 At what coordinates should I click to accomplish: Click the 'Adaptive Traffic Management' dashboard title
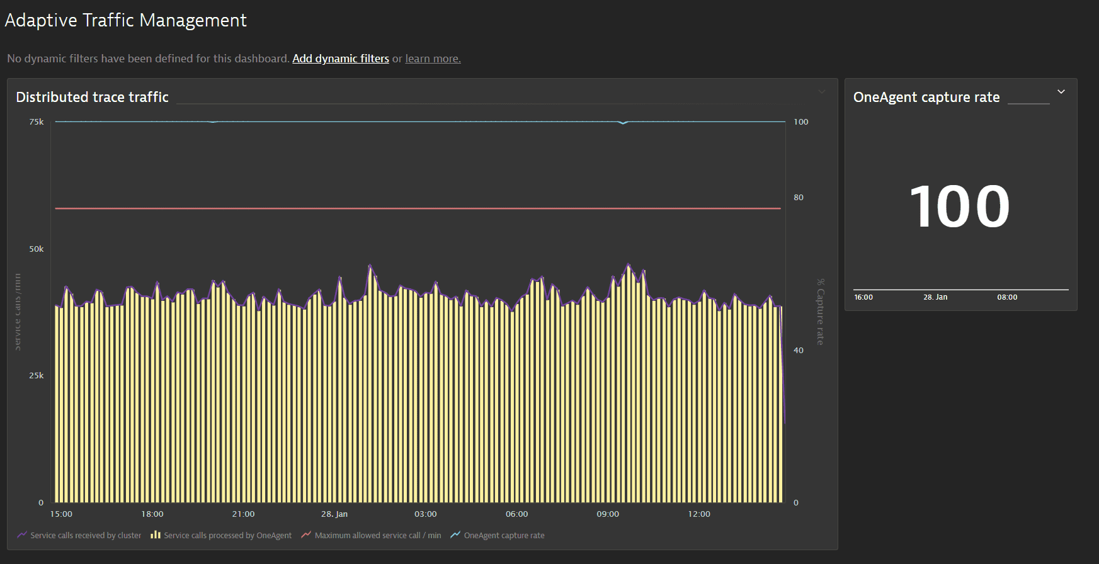point(126,20)
